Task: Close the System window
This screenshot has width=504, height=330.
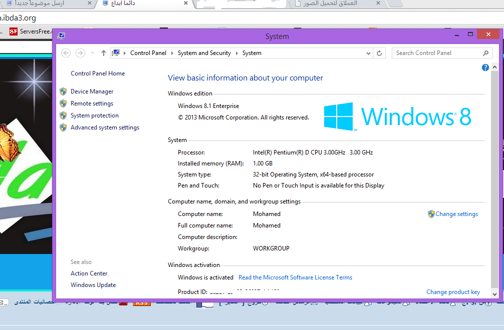Action: coord(488,34)
